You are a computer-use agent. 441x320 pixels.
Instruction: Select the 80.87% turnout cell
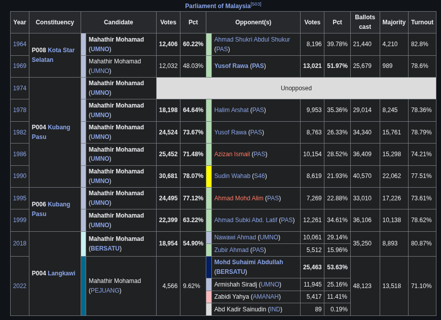(x=422, y=243)
